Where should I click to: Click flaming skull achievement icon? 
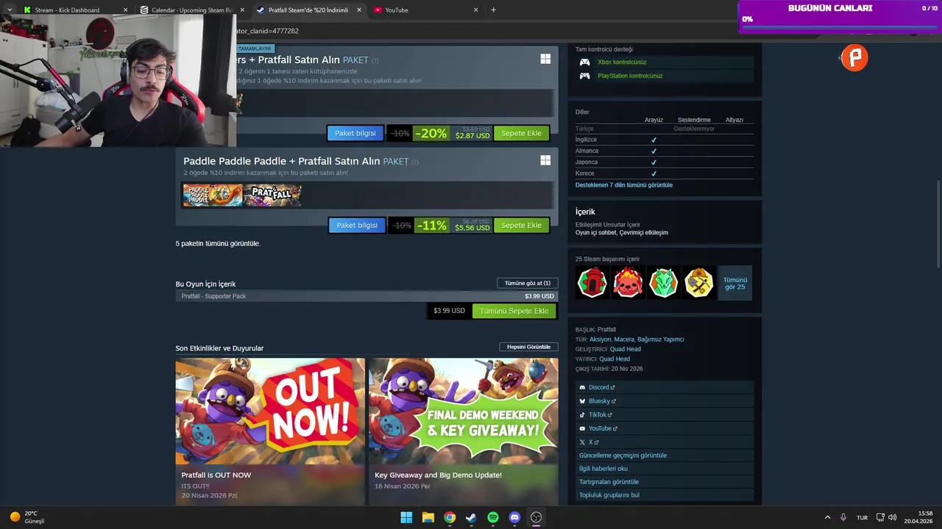point(628,282)
